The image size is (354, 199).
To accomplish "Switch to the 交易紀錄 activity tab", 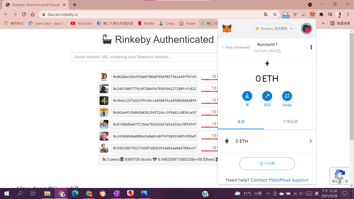I will [290, 122].
